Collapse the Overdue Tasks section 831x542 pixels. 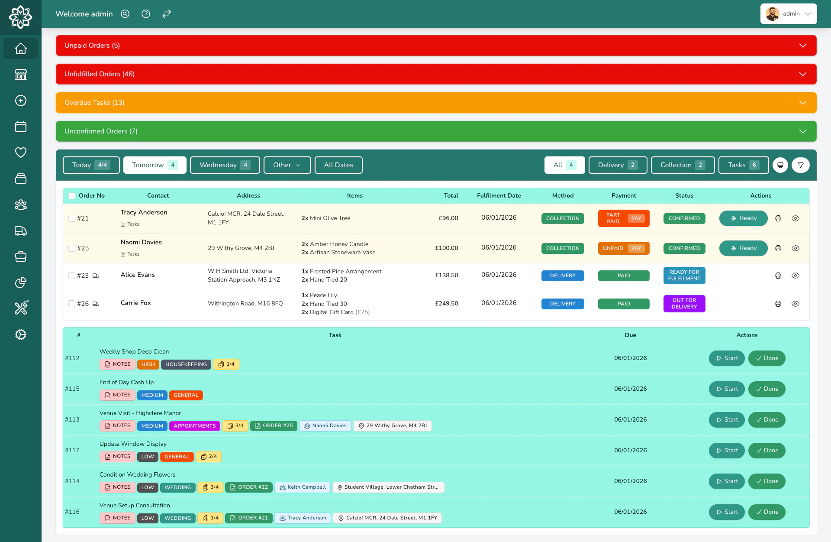803,103
